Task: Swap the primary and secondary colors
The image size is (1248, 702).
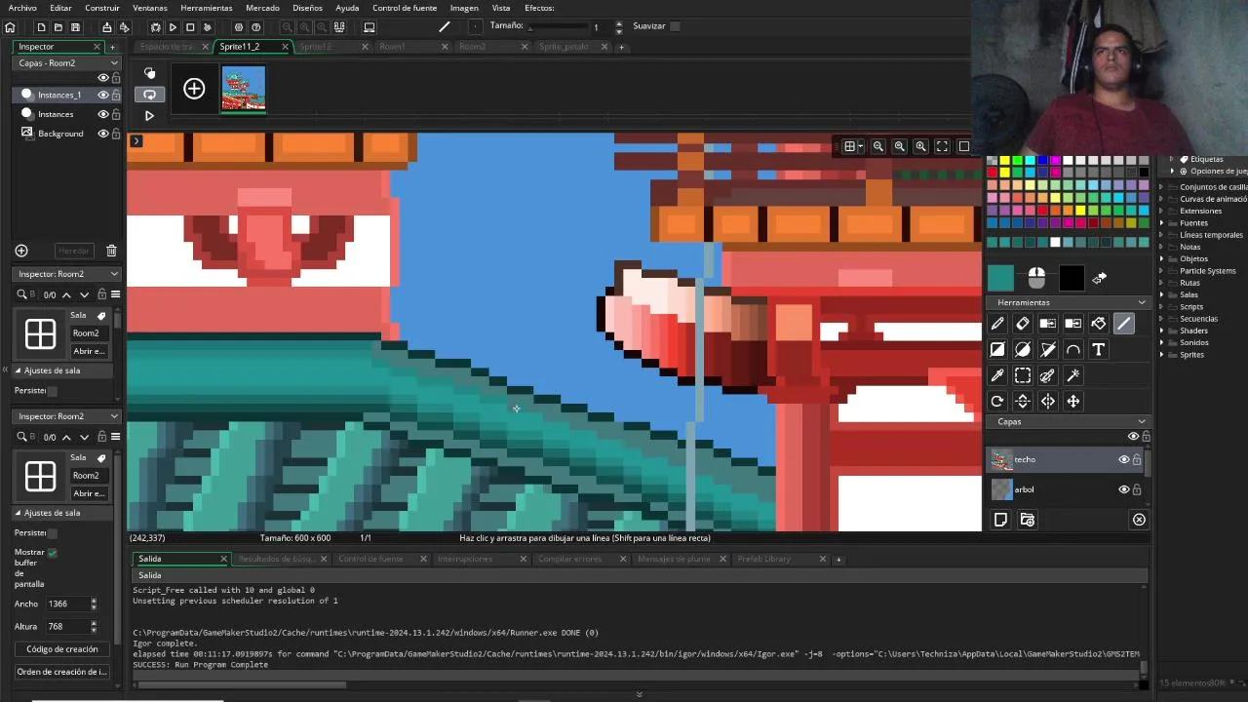Action: [x=1099, y=279]
